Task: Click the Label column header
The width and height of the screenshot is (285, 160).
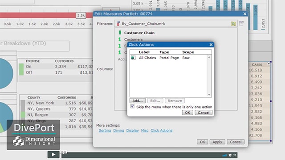Action: [144, 52]
